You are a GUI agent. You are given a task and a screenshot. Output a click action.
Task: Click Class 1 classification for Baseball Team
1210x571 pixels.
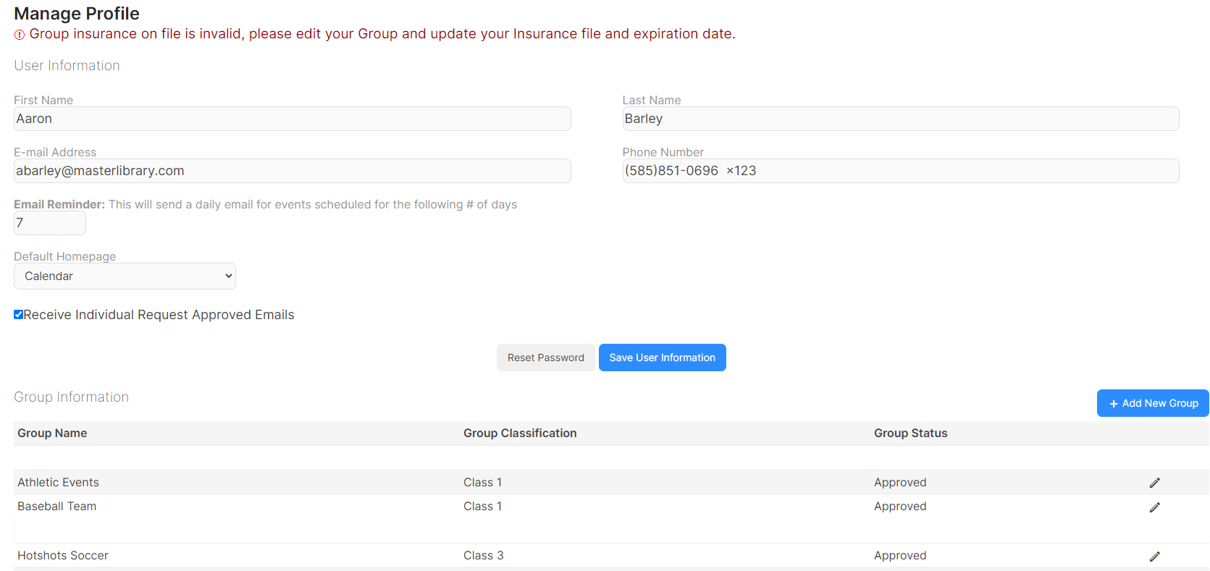pyautogui.click(x=482, y=506)
